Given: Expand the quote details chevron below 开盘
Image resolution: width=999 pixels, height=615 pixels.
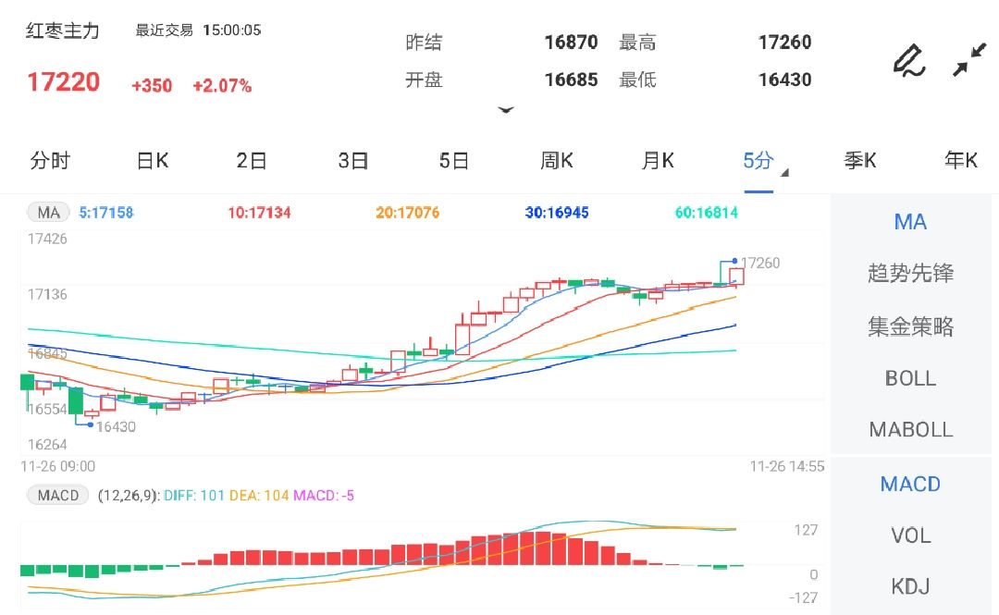Looking at the screenshot, I should coord(507,110).
